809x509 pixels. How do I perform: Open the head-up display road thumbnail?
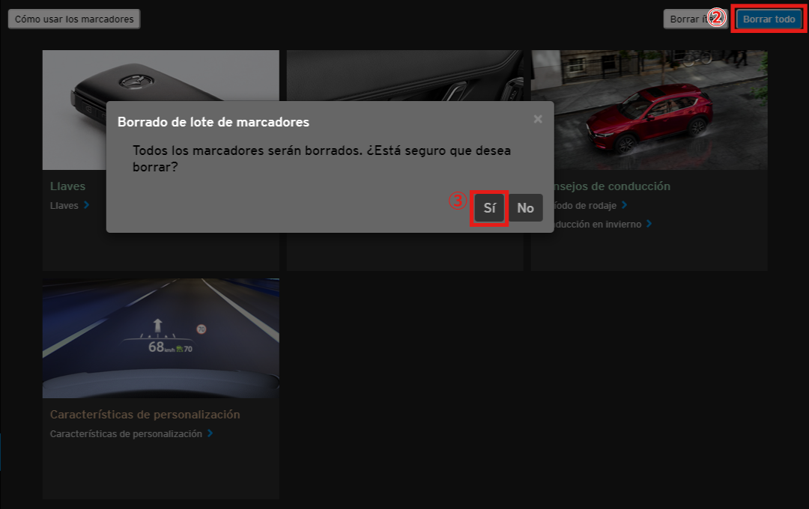(x=160, y=338)
